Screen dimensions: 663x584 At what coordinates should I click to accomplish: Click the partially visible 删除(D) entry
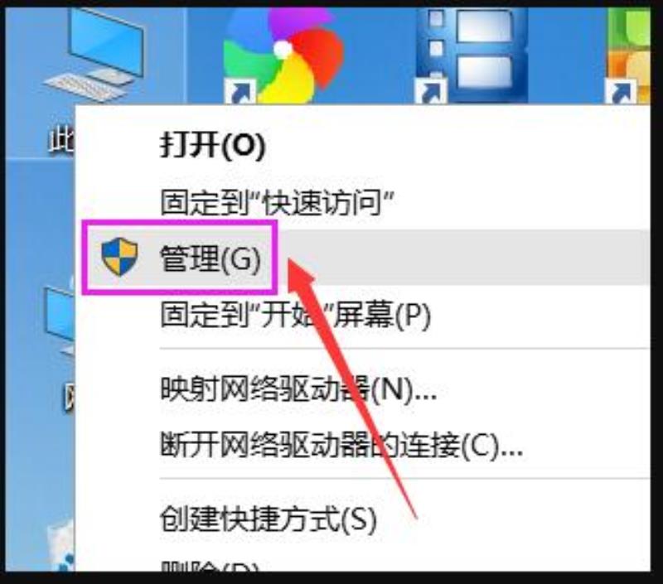210,567
